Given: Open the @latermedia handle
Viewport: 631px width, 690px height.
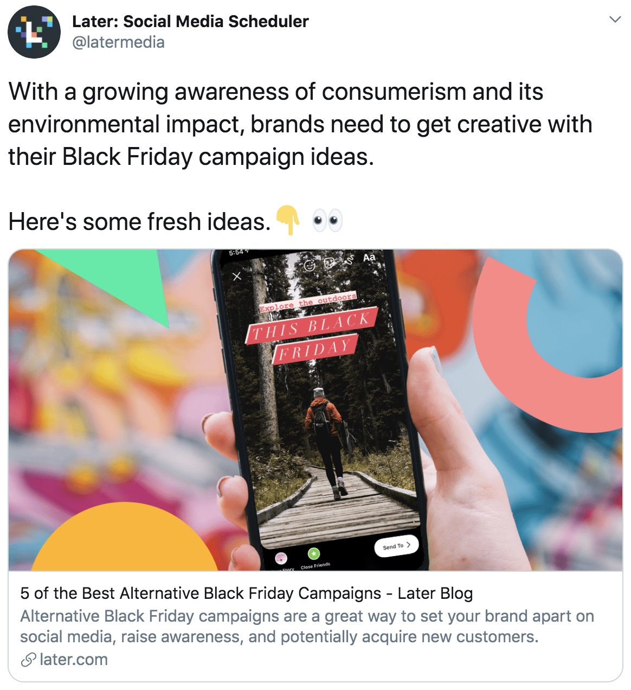Looking at the screenshot, I should click(118, 42).
